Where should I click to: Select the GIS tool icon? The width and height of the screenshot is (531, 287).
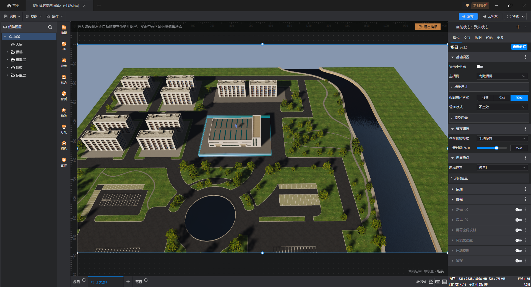click(64, 46)
